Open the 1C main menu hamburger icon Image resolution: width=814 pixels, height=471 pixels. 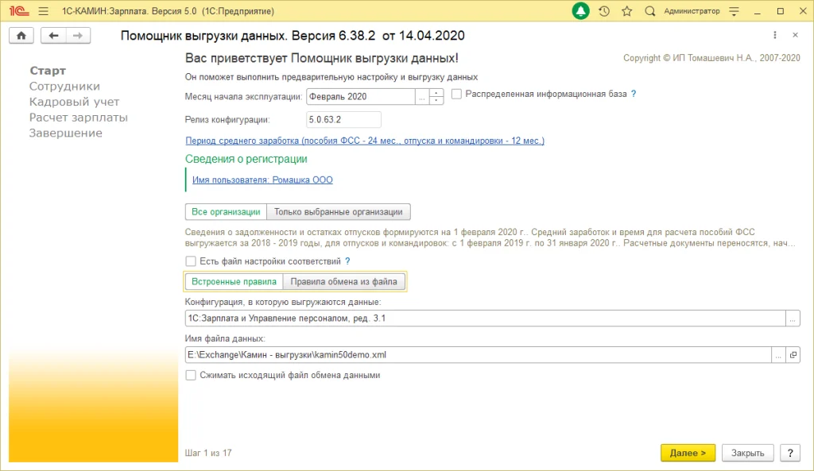pos(44,11)
